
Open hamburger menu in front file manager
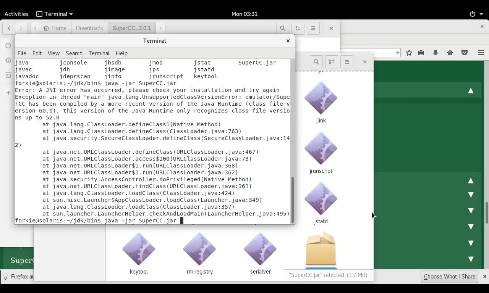[x=347, y=62]
